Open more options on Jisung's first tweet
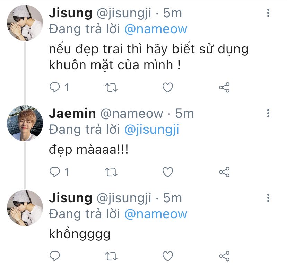The height and width of the screenshot is (265, 287). [x=268, y=14]
